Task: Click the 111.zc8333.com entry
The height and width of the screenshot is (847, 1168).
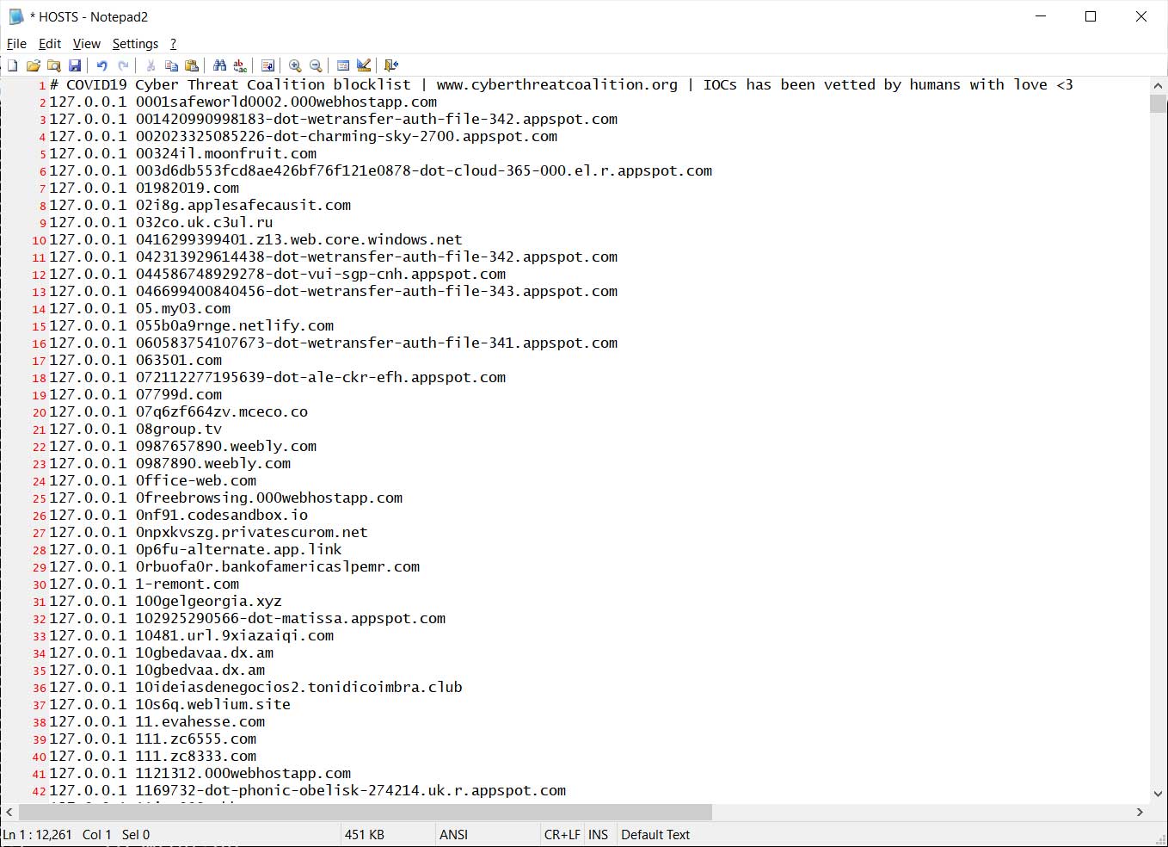Action: tap(196, 756)
